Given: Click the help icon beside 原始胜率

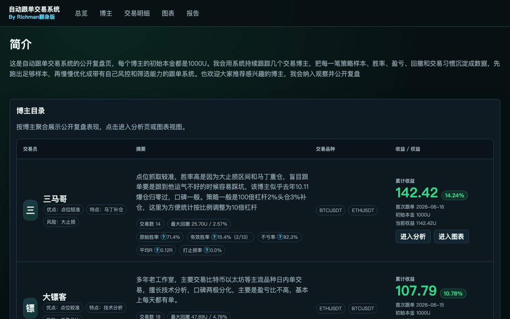Looking at the screenshot, I should 164,237.
